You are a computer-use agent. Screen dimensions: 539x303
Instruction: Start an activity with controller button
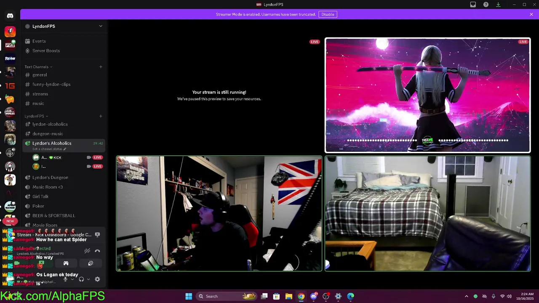click(x=66, y=263)
